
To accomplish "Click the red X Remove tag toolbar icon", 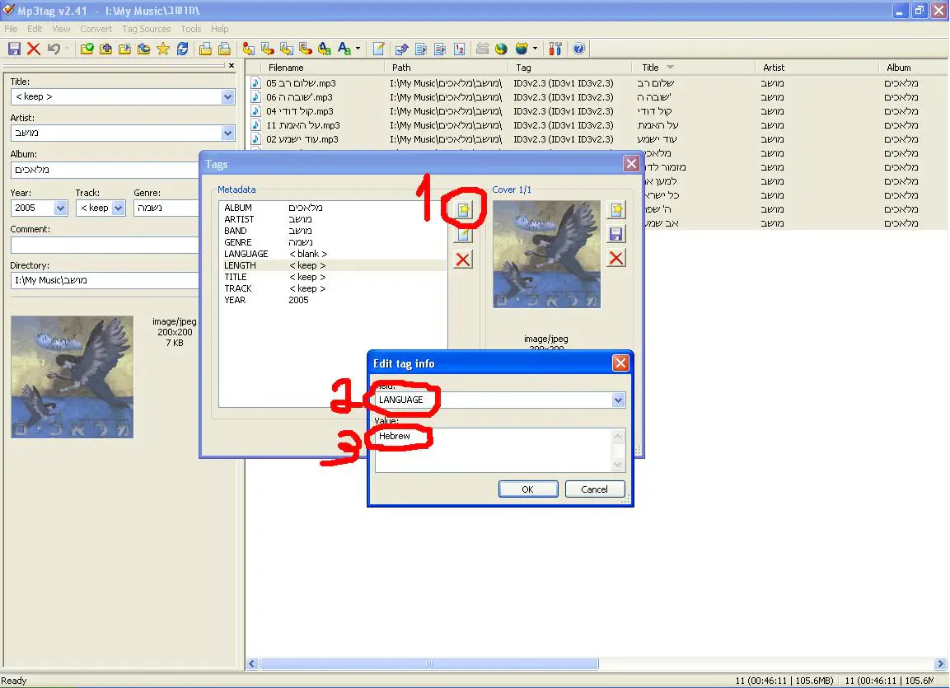I will pyautogui.click(x=34, y=49).
